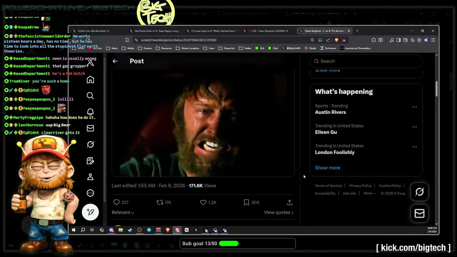Open Claude bookmark

point(310,48)
